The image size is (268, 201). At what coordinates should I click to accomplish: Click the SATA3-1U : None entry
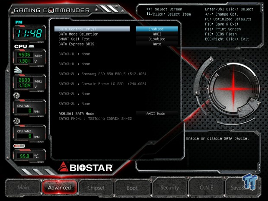click(74, 64)
